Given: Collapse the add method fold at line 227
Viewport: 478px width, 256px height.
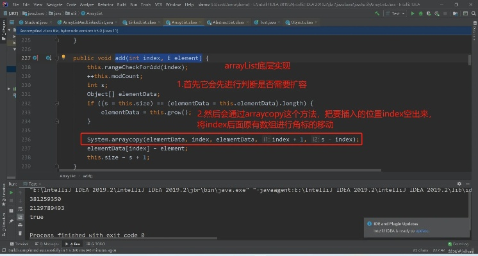Looking at the screenshot, I should [x=57, y=58].
